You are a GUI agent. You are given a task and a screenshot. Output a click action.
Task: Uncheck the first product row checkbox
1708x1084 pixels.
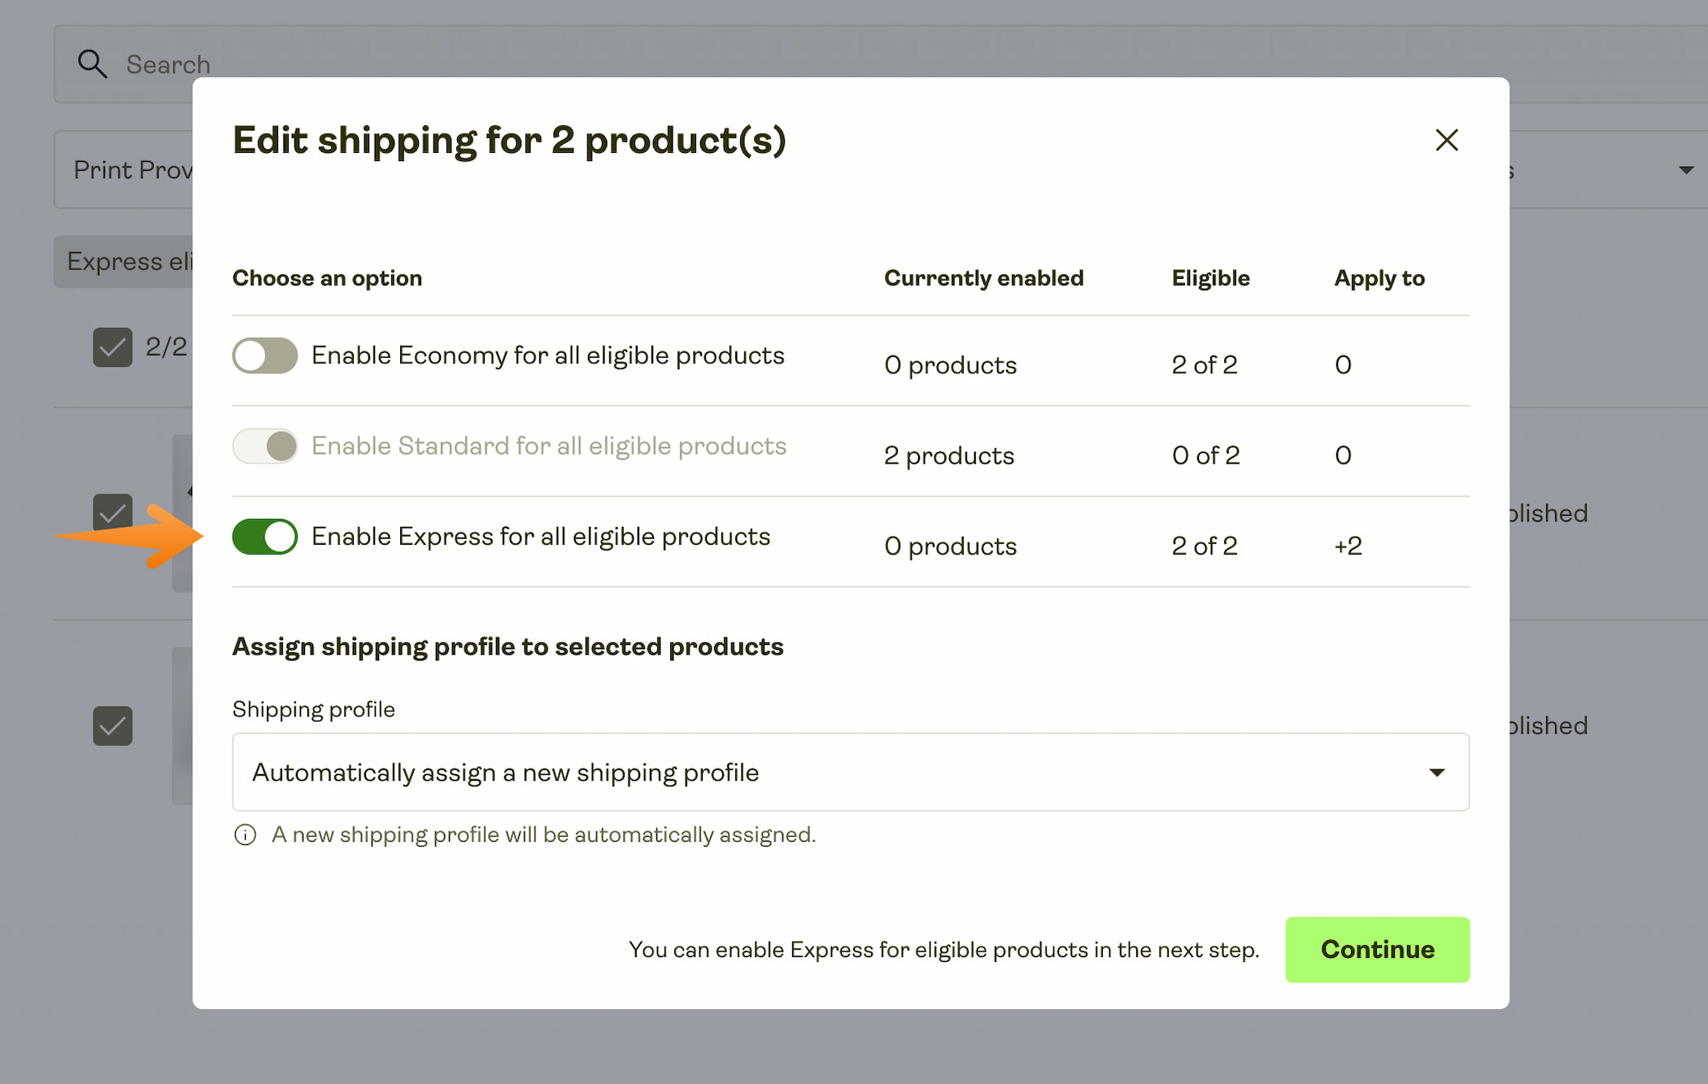pos(112,513)
